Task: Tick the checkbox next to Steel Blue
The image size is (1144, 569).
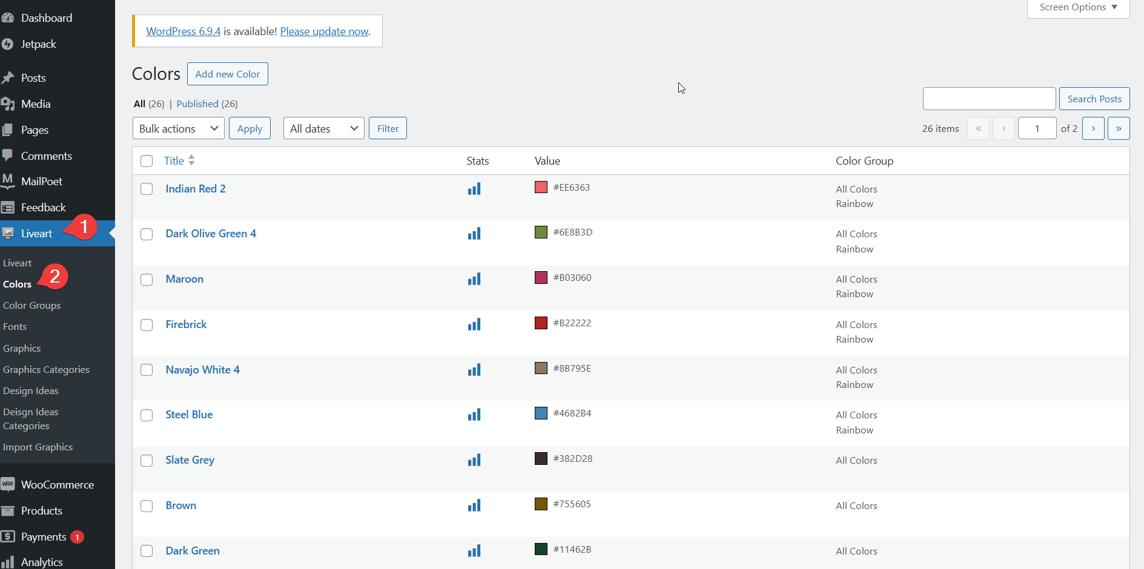Action: [x=146, y=415]
